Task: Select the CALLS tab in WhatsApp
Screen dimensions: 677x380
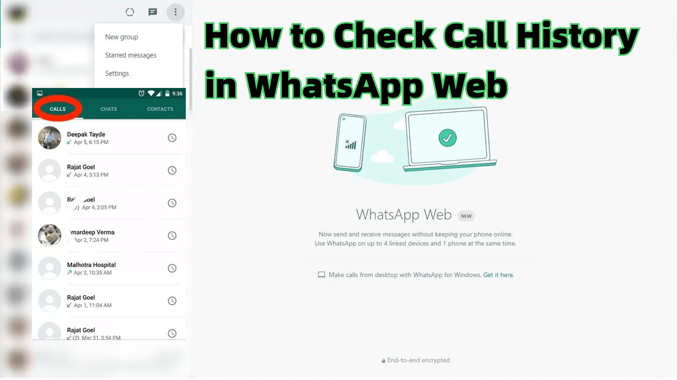Action: 58,109
